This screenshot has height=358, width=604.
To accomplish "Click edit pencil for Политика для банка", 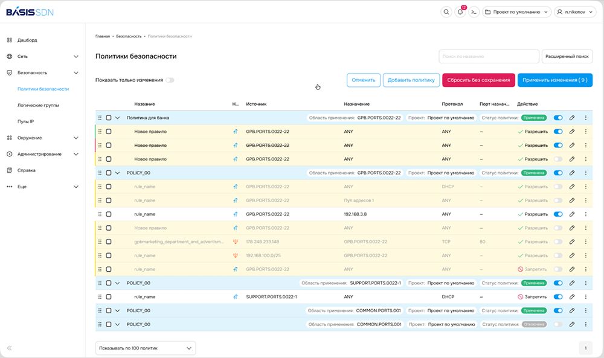I will tap(572, 118).
